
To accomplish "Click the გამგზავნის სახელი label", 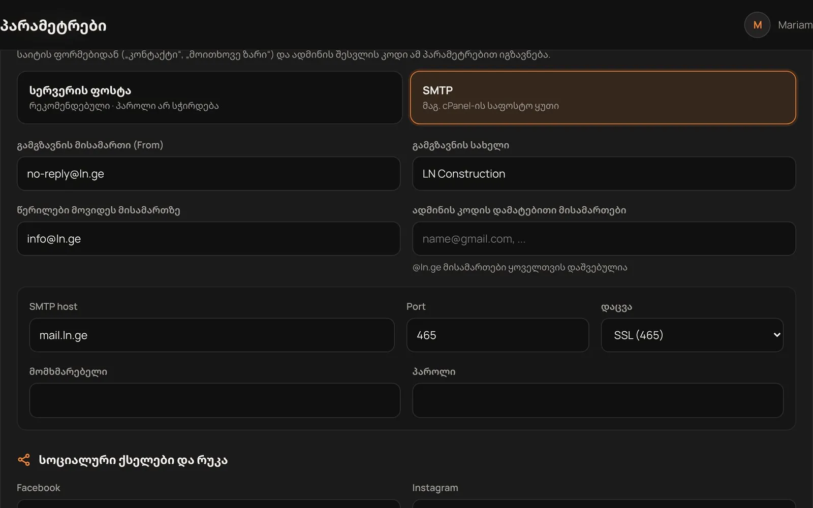I will [460, 145].
